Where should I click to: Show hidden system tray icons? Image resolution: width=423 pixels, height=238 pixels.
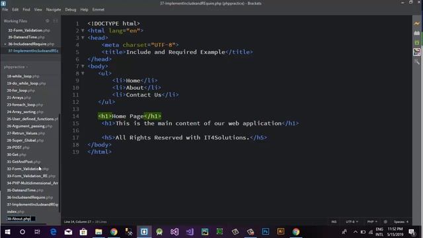[x=356, y=232]
